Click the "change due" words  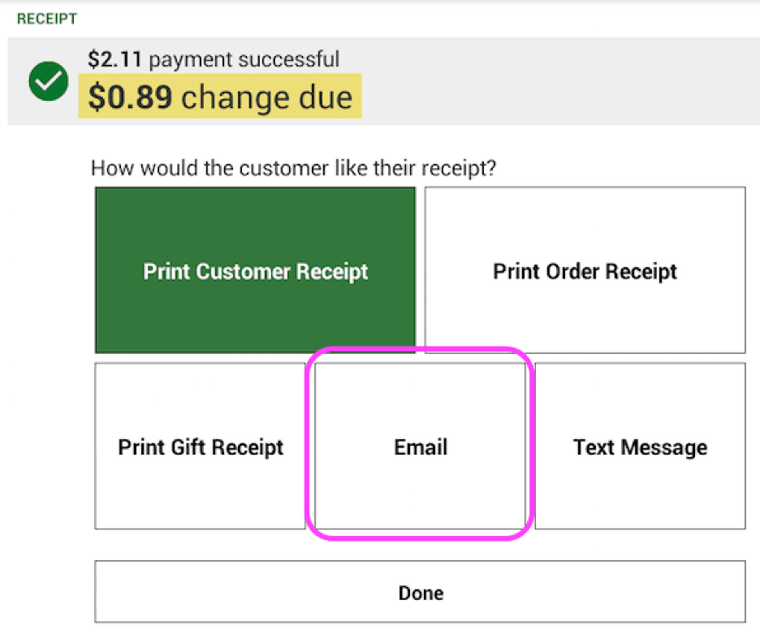[x=267, y=97]
